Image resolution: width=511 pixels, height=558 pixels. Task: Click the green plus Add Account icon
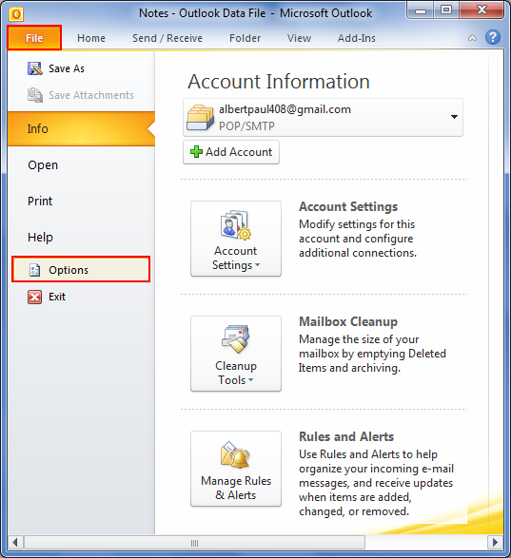tap(196, 152)
